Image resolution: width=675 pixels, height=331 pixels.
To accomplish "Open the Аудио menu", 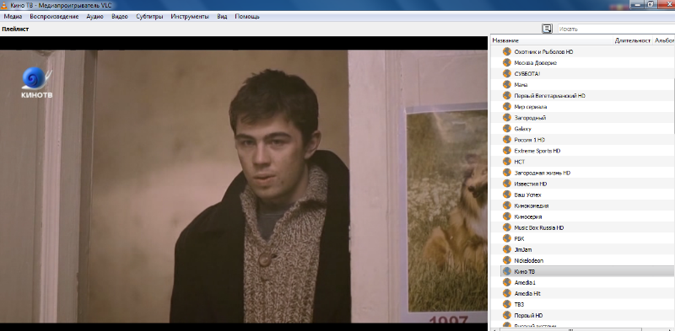I will 94,17.
